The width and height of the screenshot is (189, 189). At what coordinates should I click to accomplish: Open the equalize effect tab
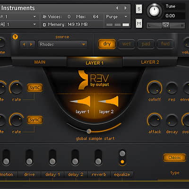pyautogui.click(x=122, y=174)
